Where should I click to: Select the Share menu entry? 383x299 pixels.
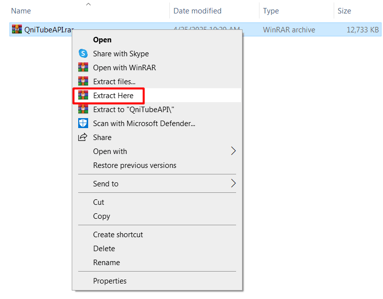point(156,137)
